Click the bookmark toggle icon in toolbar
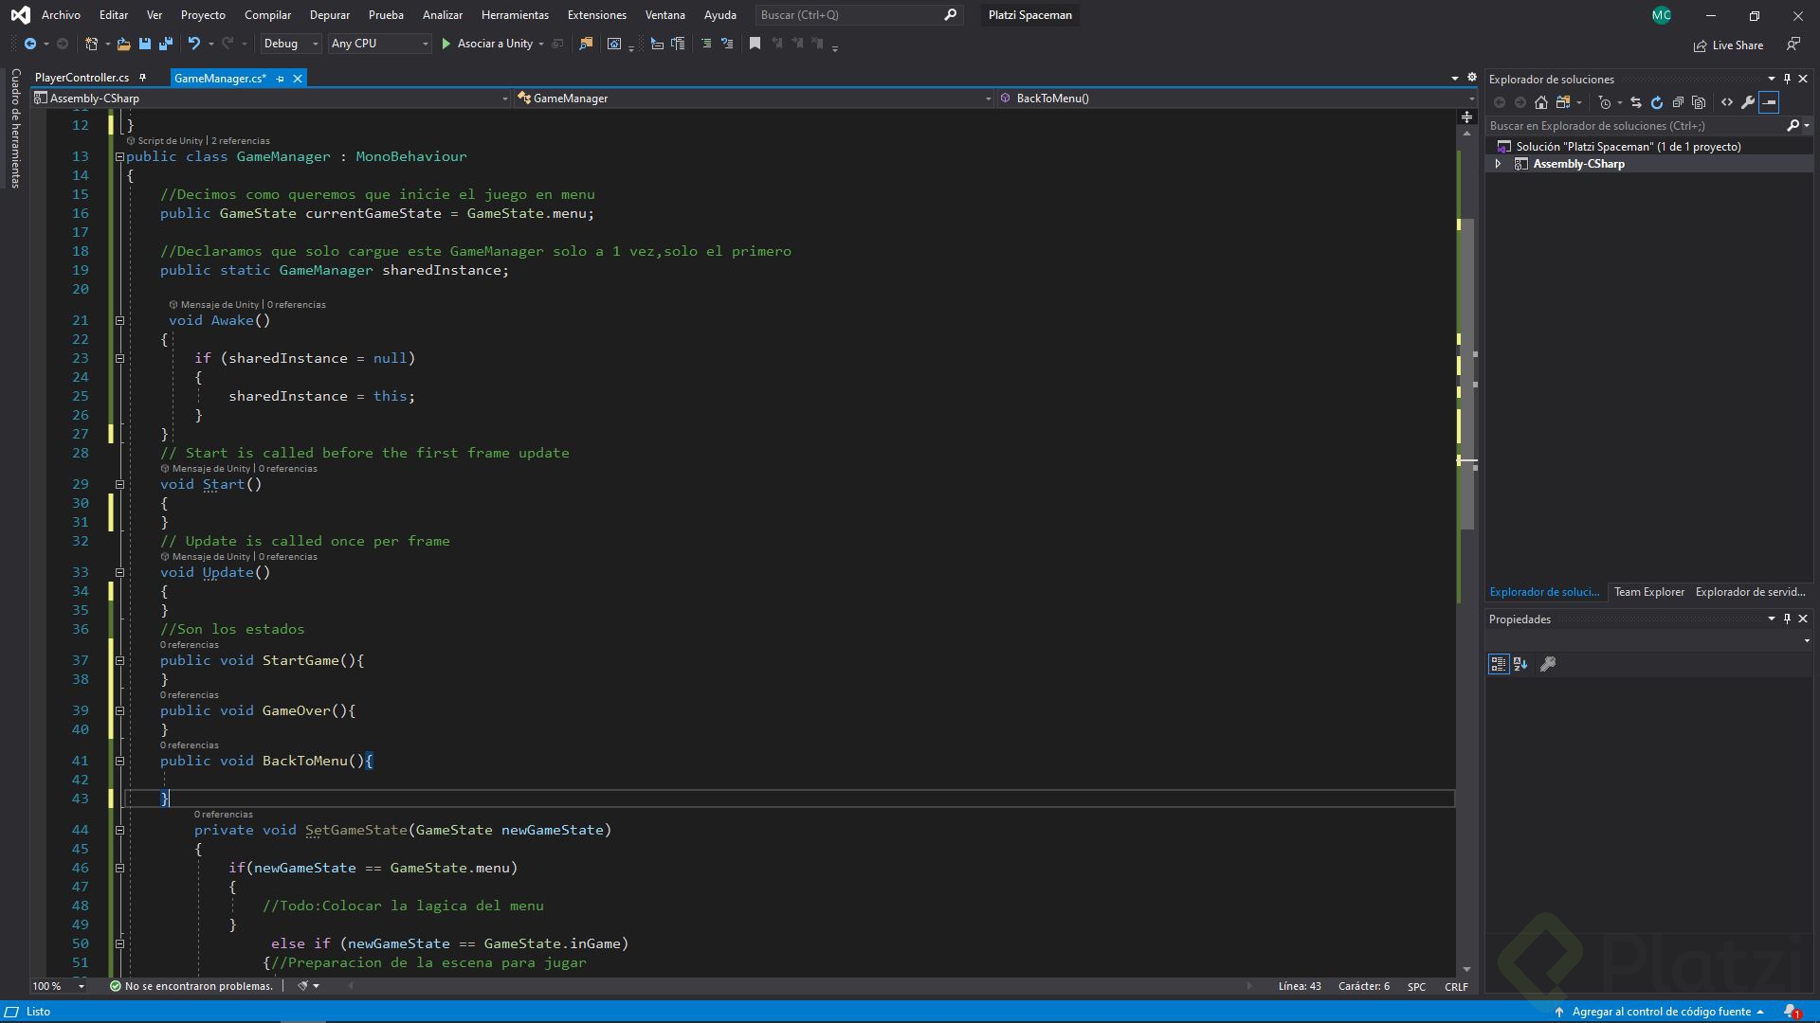 pos(755,44)
